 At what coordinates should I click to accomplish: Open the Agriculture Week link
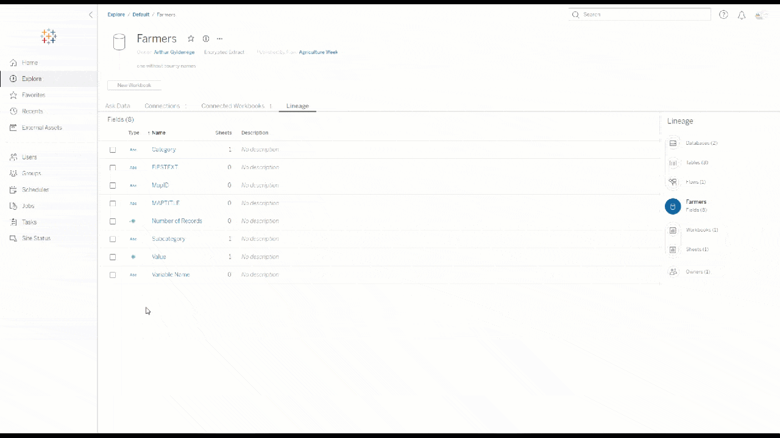coord(318,52)
